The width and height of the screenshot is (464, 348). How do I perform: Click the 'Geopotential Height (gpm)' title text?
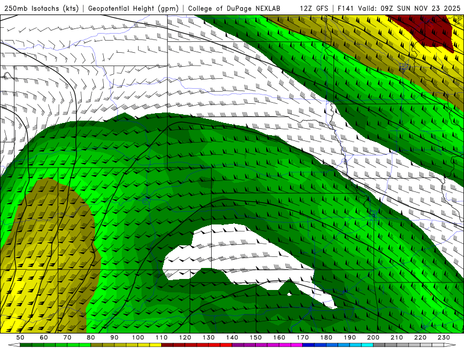point(133,8)
